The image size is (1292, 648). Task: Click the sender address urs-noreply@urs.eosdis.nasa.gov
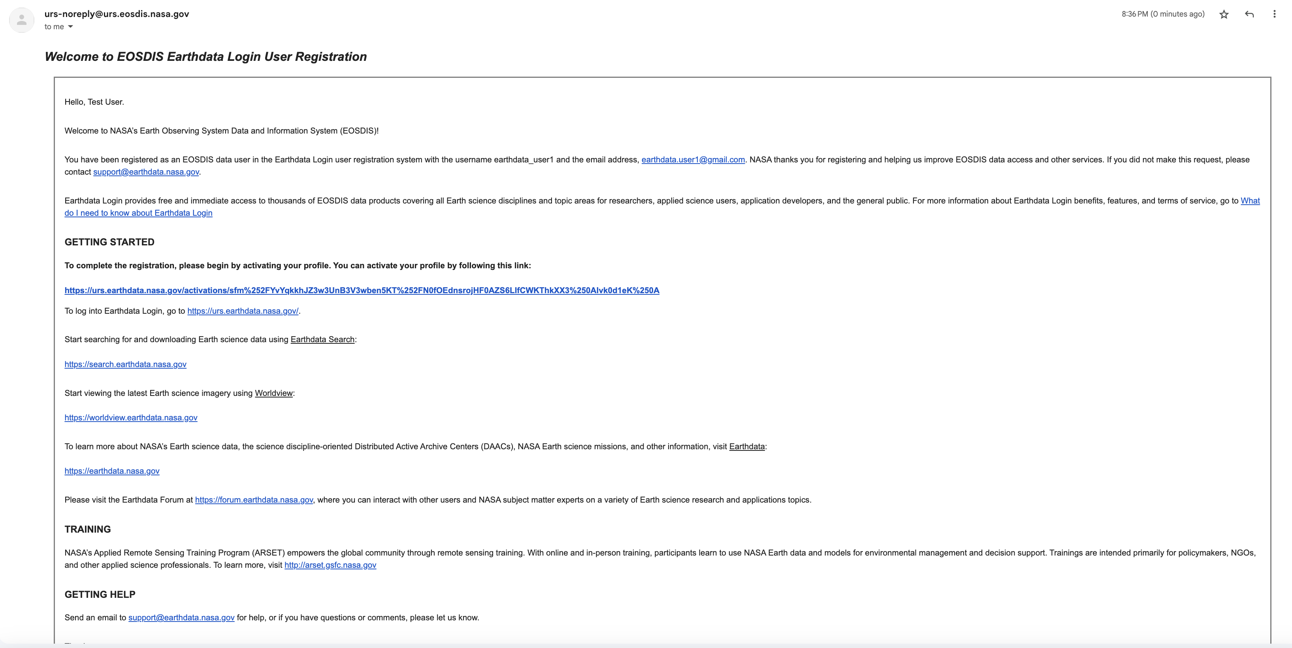[x=117, y=14]
